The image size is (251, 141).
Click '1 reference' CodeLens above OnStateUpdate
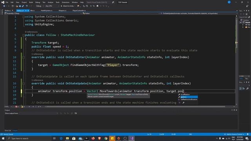click(x=37, y=80)
